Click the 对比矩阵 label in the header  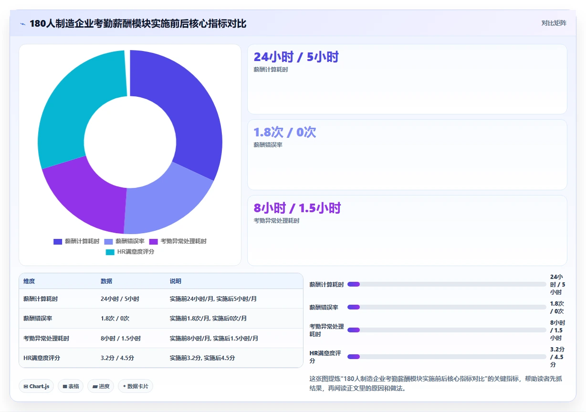[554, 23]
